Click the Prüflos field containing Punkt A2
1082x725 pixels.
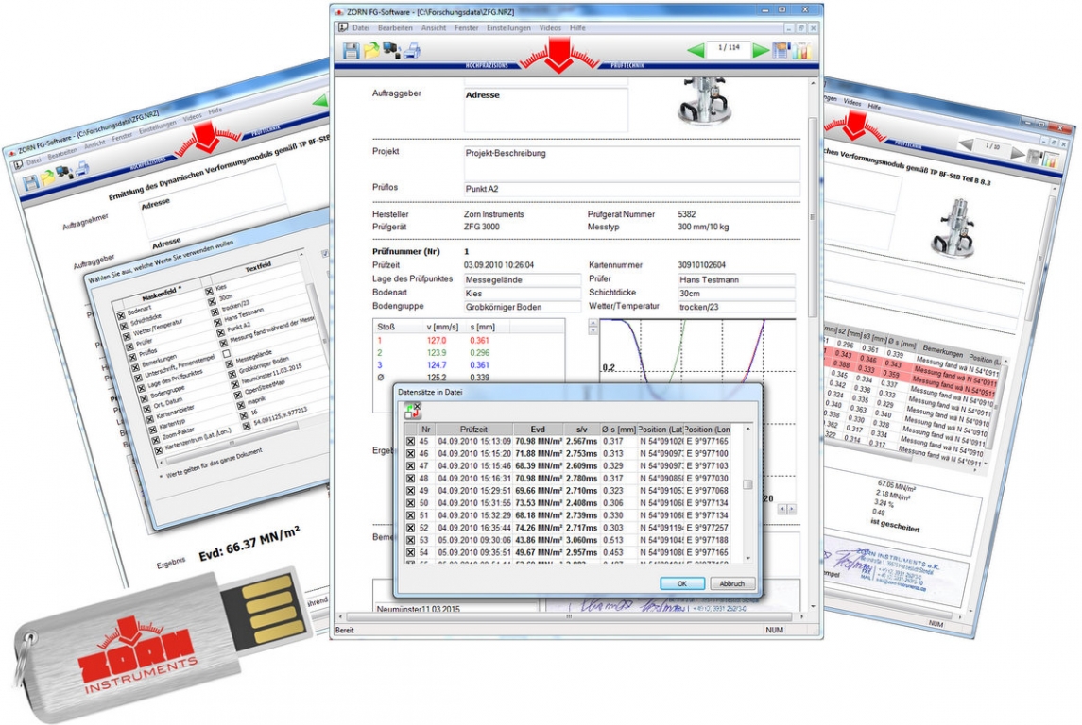point(632,189)
